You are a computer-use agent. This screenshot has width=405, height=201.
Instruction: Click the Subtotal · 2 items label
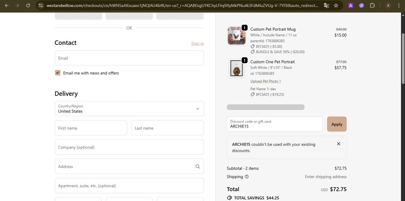[x=243, y=168]
